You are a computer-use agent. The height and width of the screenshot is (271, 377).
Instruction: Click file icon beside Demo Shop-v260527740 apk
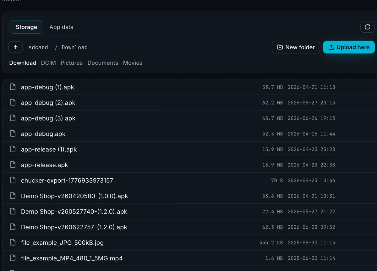coord(13,211)
